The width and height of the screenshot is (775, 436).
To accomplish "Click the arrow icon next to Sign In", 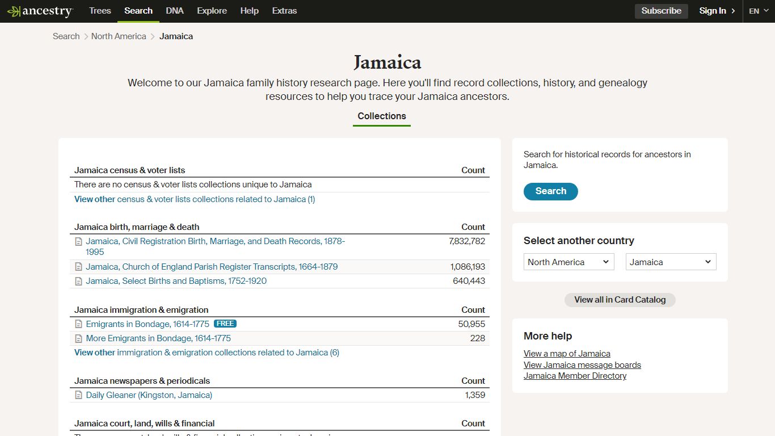I will click(733, 11).
